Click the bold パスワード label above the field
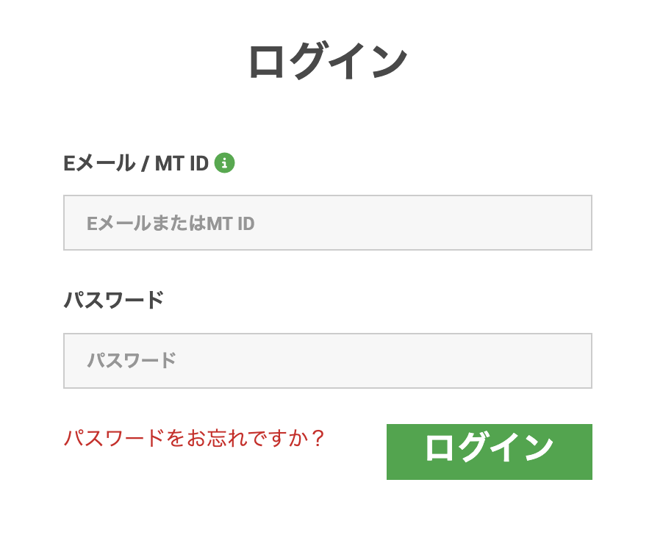The height and width of the screenshot is (535, 663). pos(114,300)
